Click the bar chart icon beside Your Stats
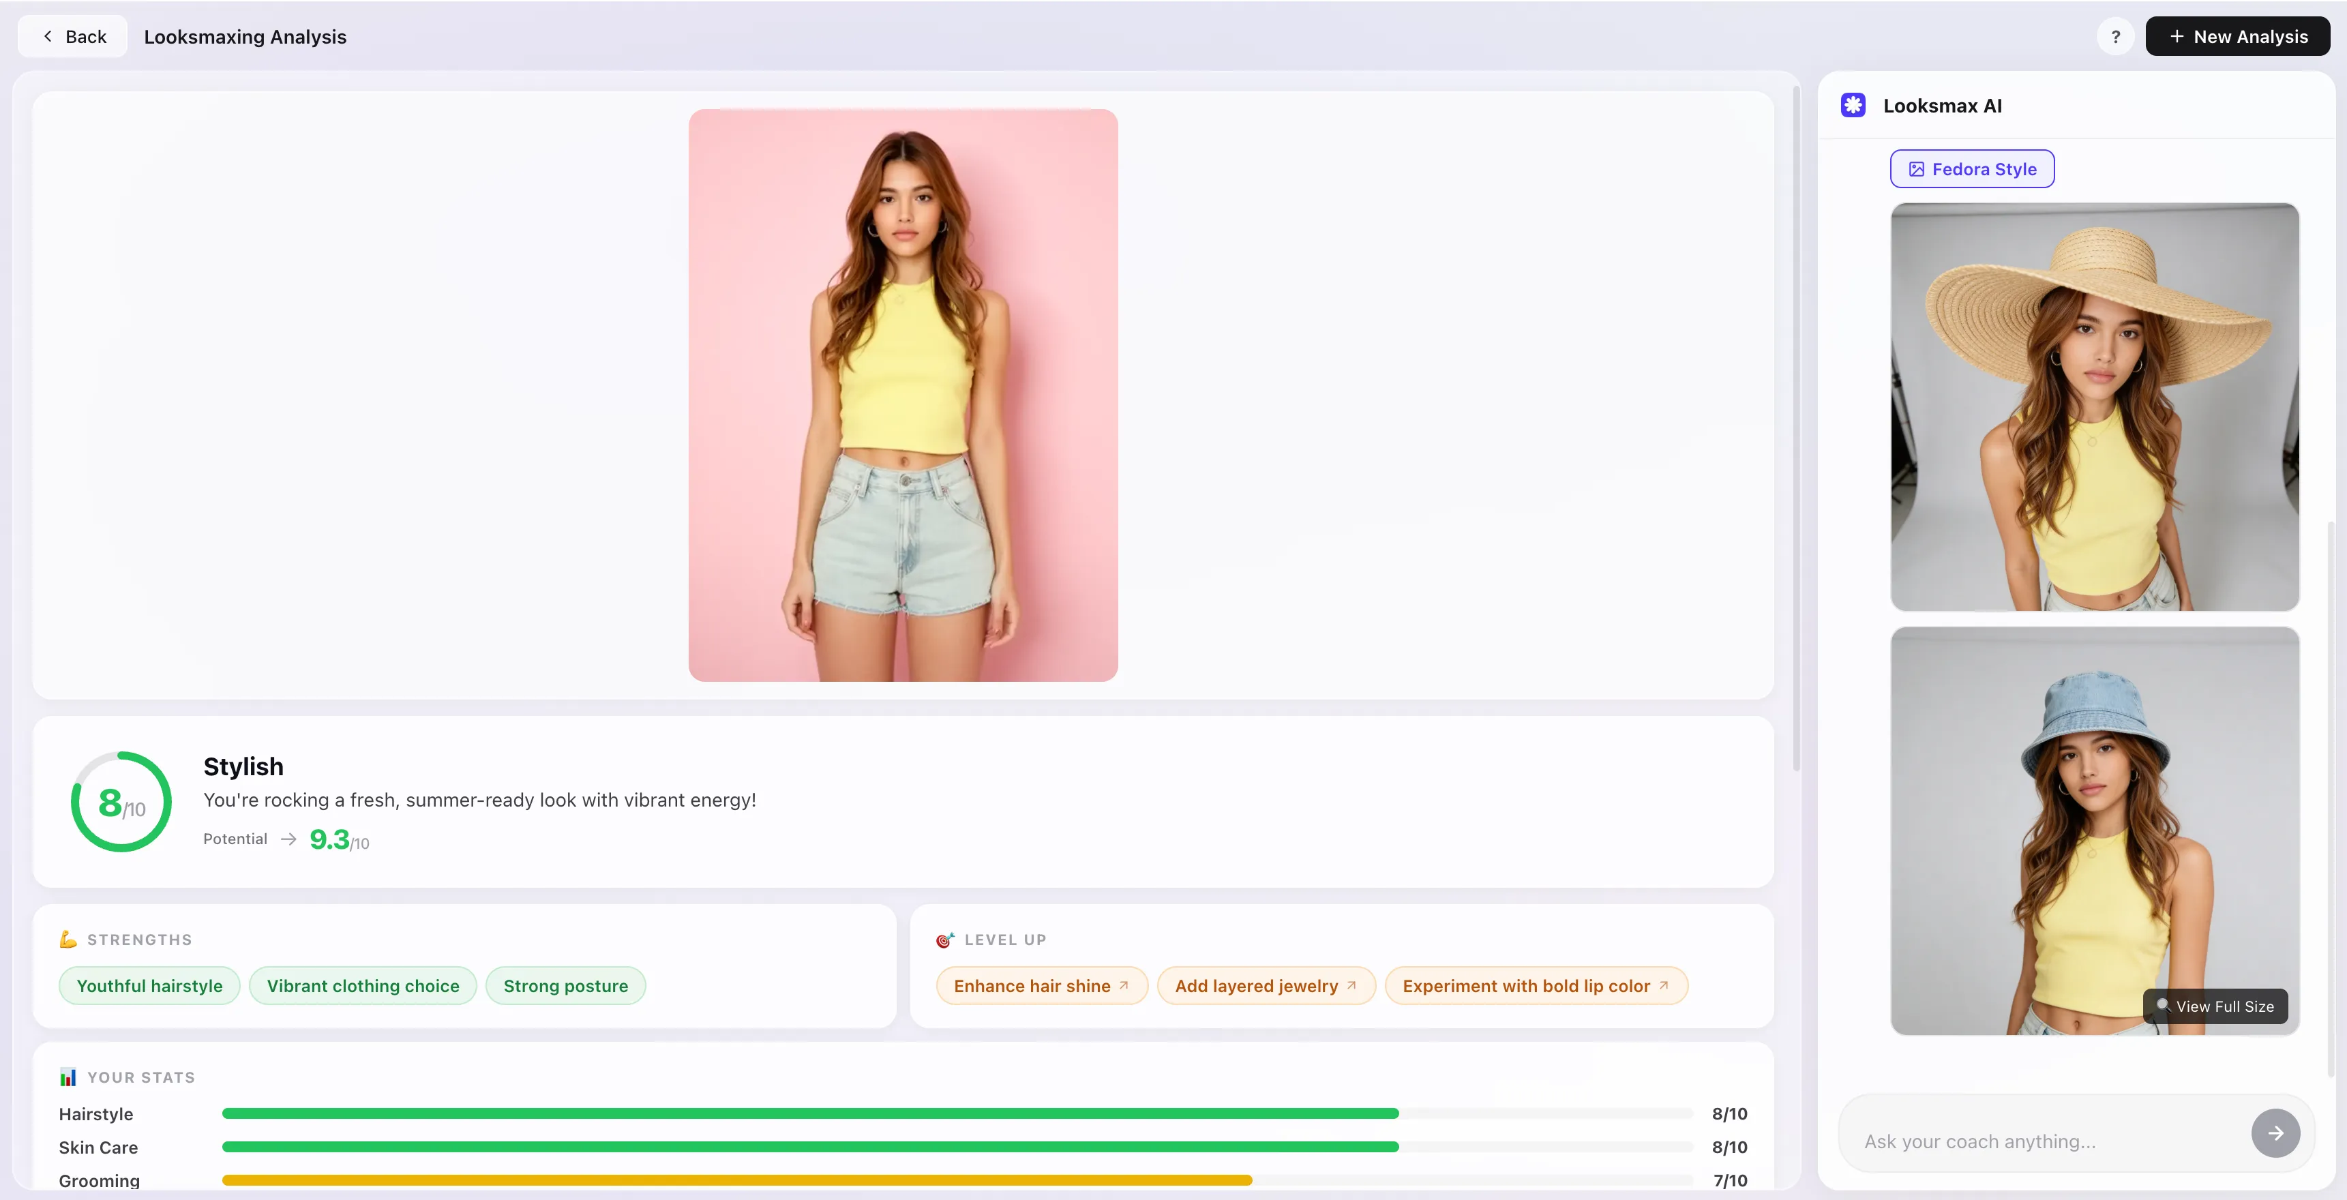 [68, 1076]
